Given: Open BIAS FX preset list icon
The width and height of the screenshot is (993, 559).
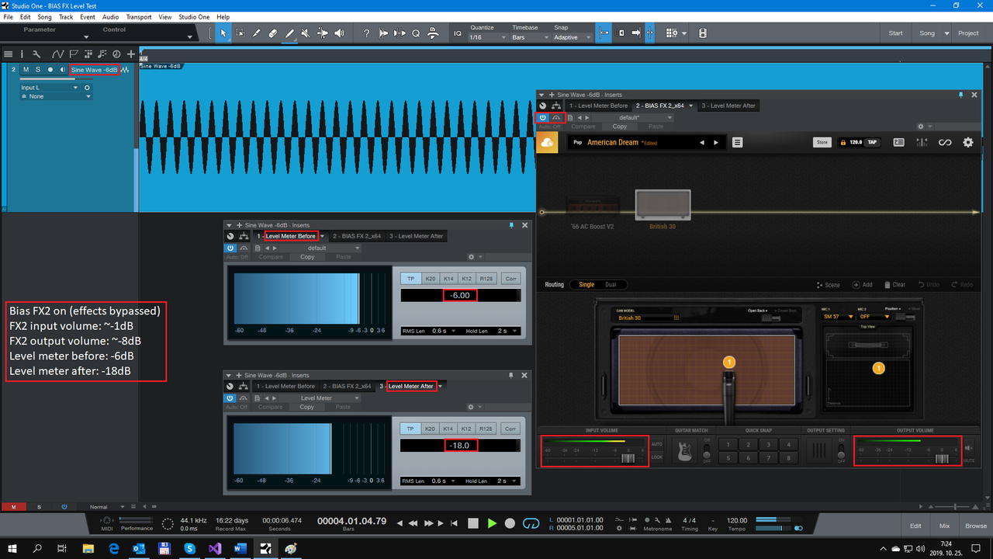Looking at the screenshot, I should [737, 142].
